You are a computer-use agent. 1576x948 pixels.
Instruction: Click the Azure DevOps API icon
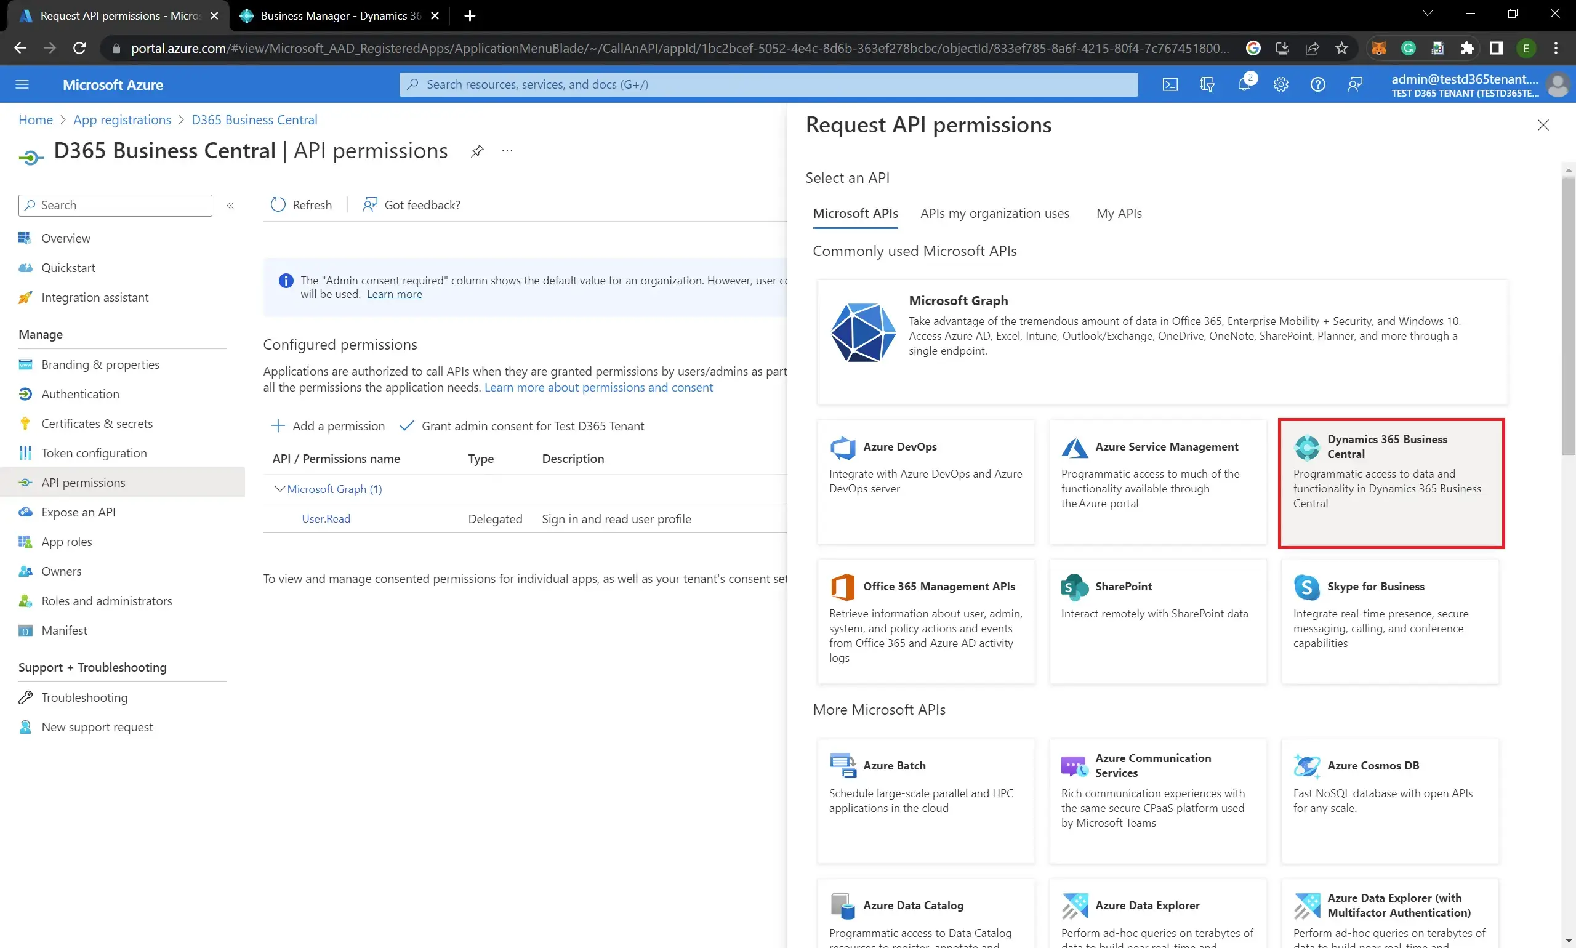click(843, 446)
